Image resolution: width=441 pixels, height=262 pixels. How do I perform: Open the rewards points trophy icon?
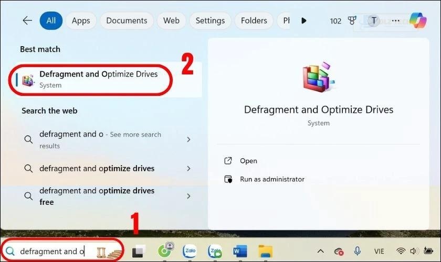tap(352, 20)
